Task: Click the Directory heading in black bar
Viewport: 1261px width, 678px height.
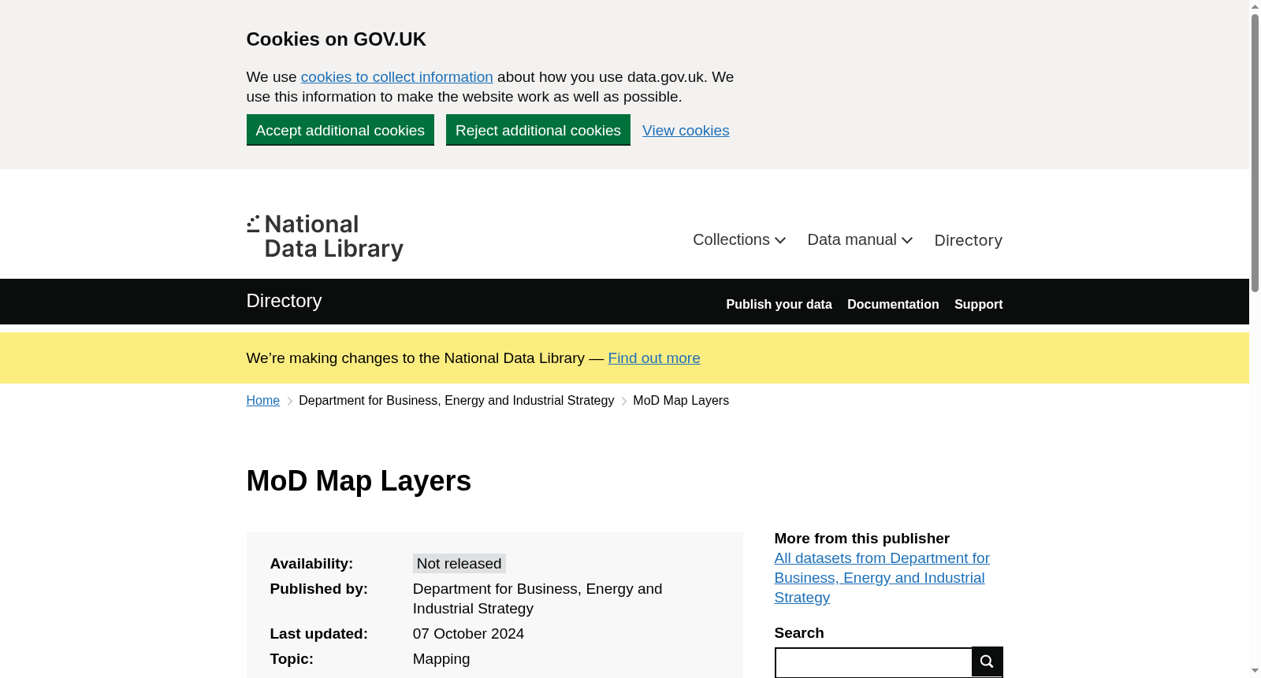Action: [x=284, y=301]
